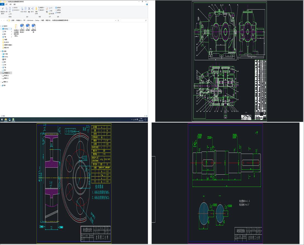Click the search box in File Explorer
This screenshot has width=304, height=245.
[x=134, y=20]
